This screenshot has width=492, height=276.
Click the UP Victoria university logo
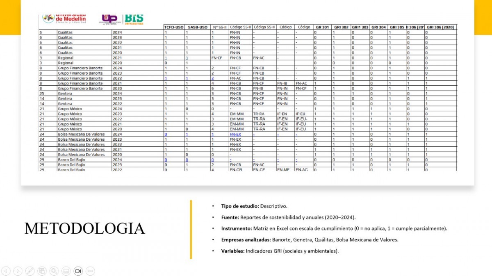[110, 19]
